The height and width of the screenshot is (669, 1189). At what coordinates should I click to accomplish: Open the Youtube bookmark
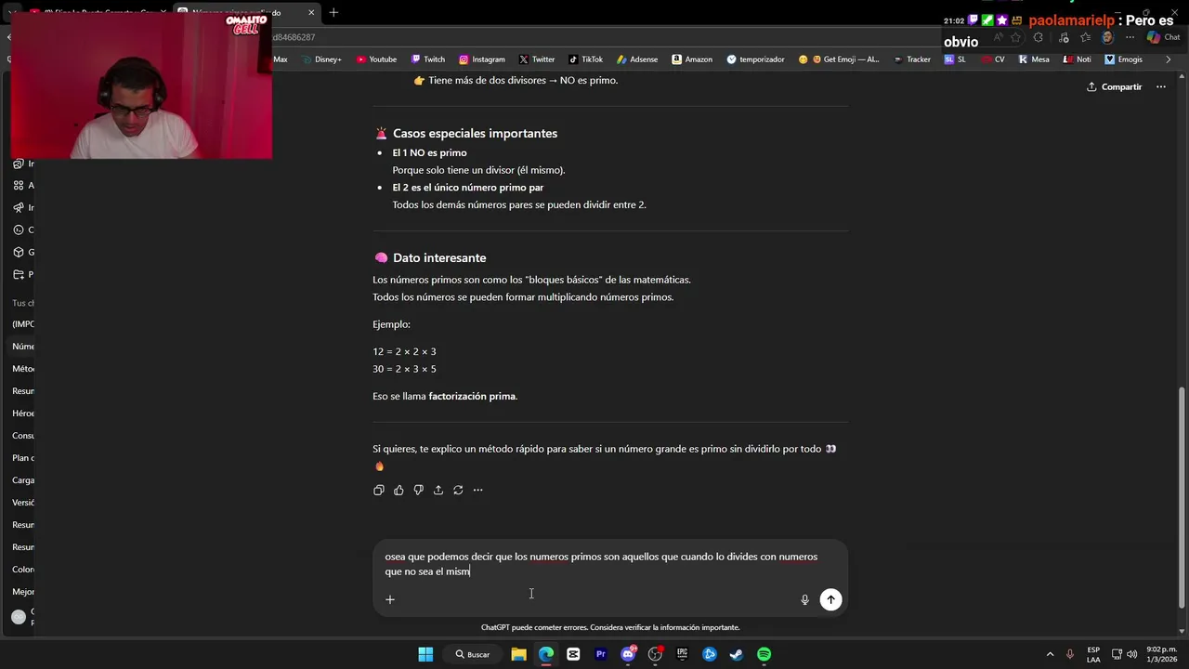pyautogui.click(x=376, y=59)
